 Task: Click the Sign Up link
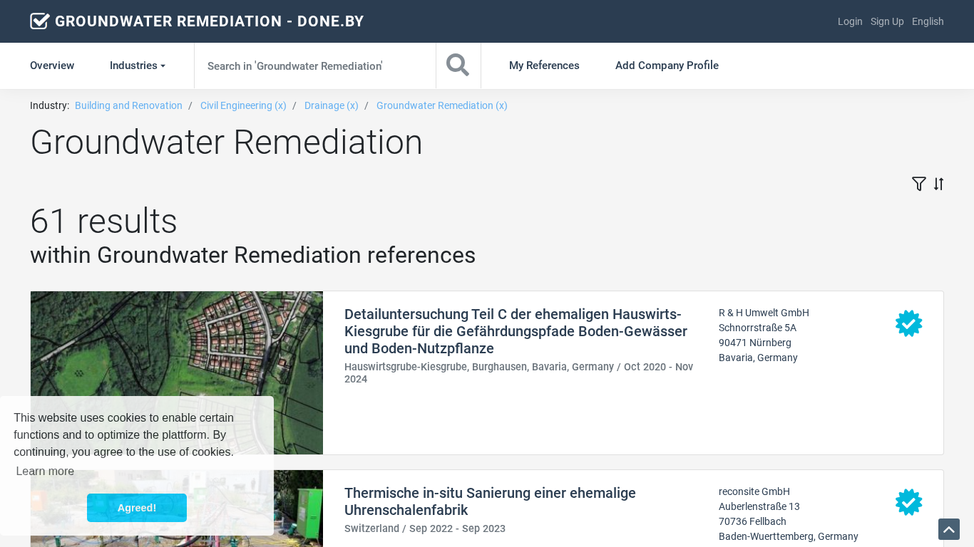(x=887, y=21)
